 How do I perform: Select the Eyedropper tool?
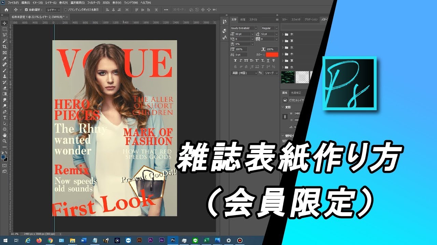click(x=5, y=59)
